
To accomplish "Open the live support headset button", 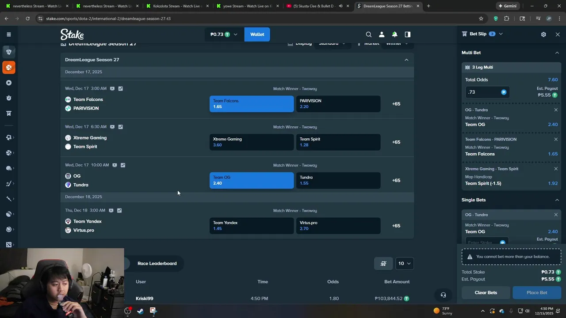I will (x=443, y=295).
